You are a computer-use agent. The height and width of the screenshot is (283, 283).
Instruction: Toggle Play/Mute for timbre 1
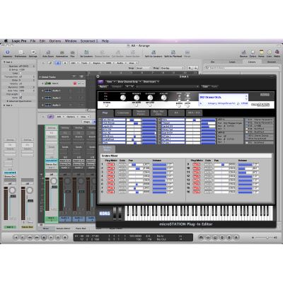point(110,164)
